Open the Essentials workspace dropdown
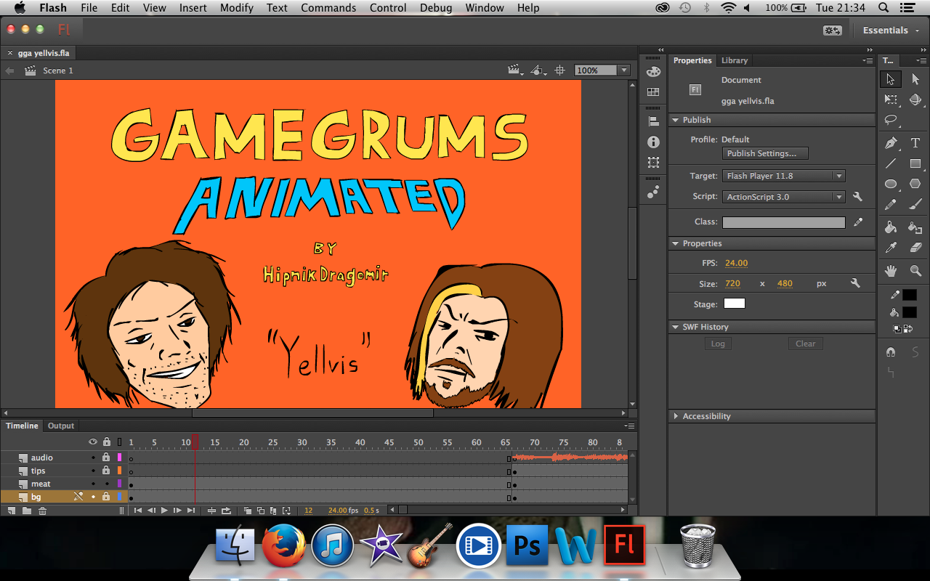 (889, 30)
